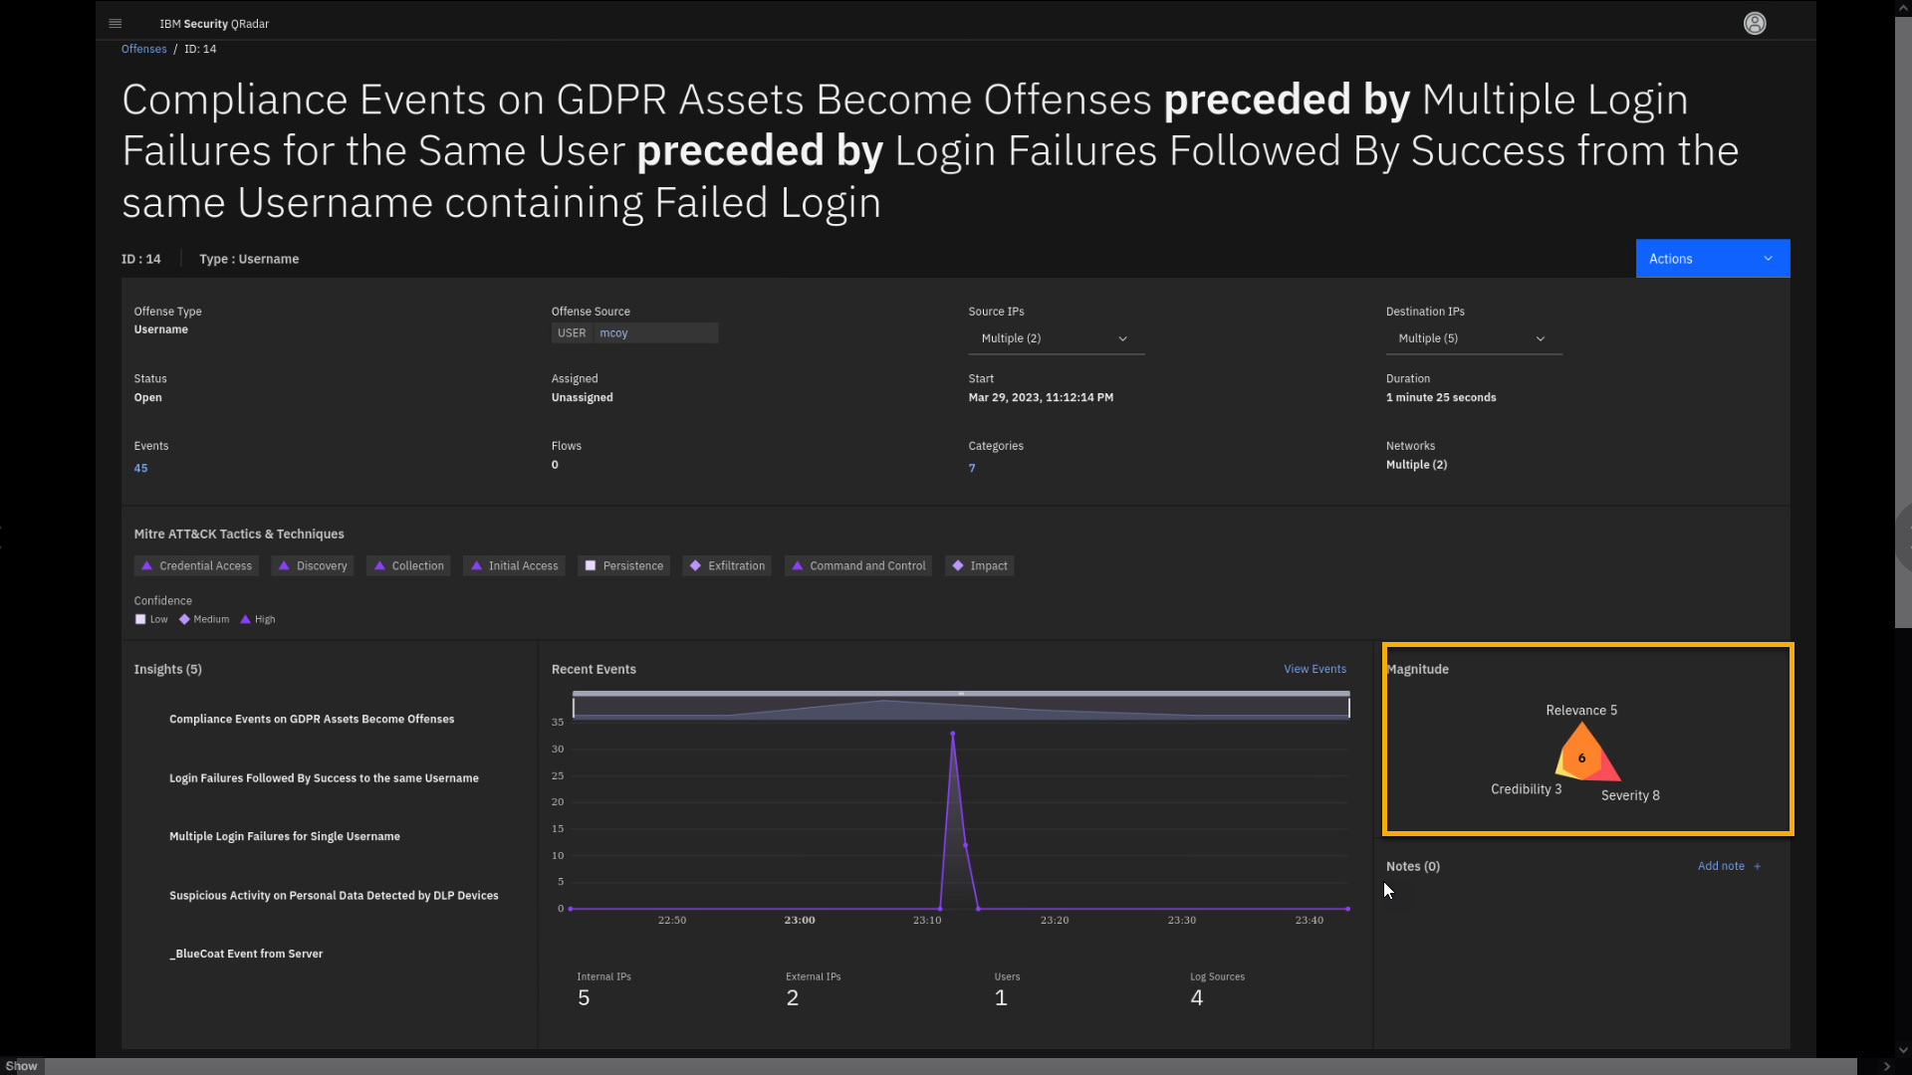Expand the Destination IPs Multiple (5) dropdown
The height and width of the screenshot is (1075, 1912).
point(1473,338)
